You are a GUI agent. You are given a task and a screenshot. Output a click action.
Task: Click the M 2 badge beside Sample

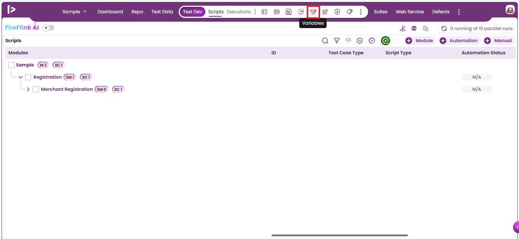(43, 65)
